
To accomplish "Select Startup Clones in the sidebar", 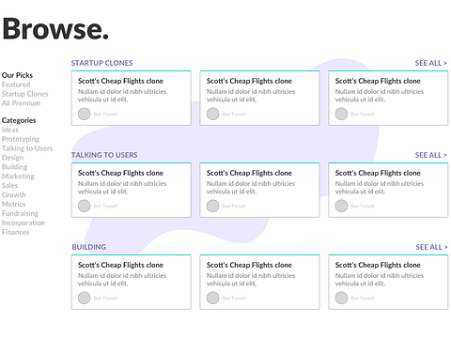I will tap(25, 94).
